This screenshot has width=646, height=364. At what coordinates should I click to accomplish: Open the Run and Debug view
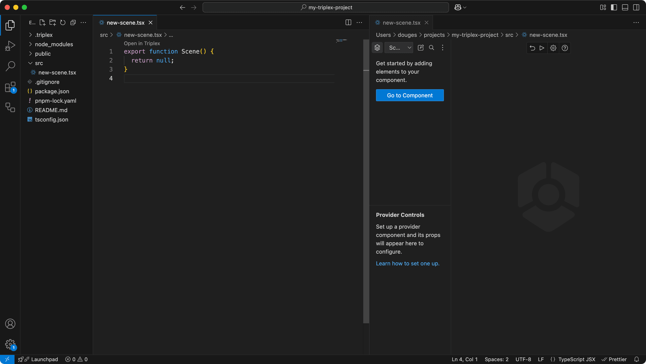(10, 46)
